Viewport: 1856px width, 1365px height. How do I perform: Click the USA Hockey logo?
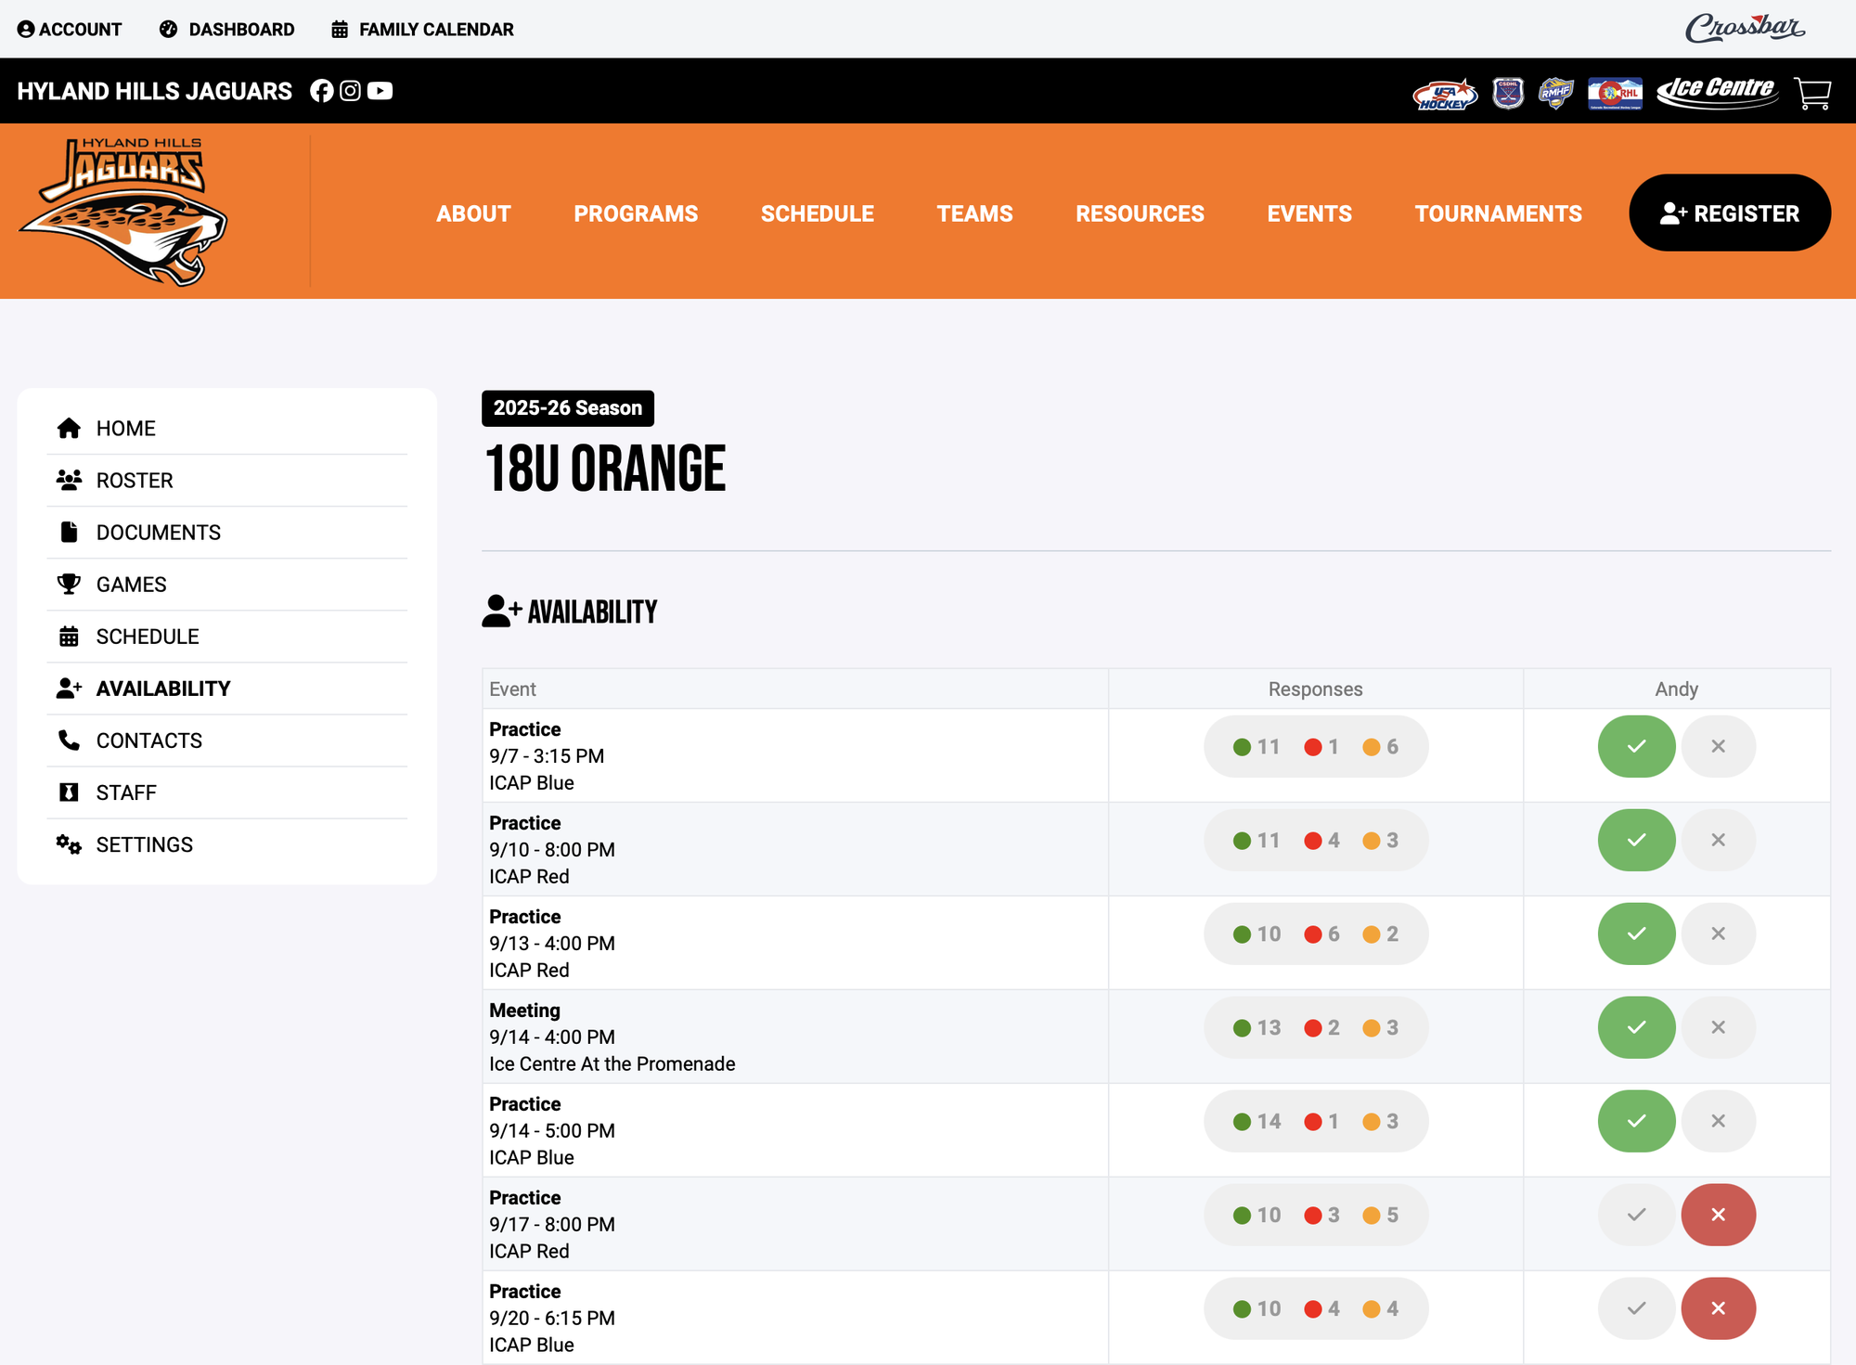[x=1444, y=93]
